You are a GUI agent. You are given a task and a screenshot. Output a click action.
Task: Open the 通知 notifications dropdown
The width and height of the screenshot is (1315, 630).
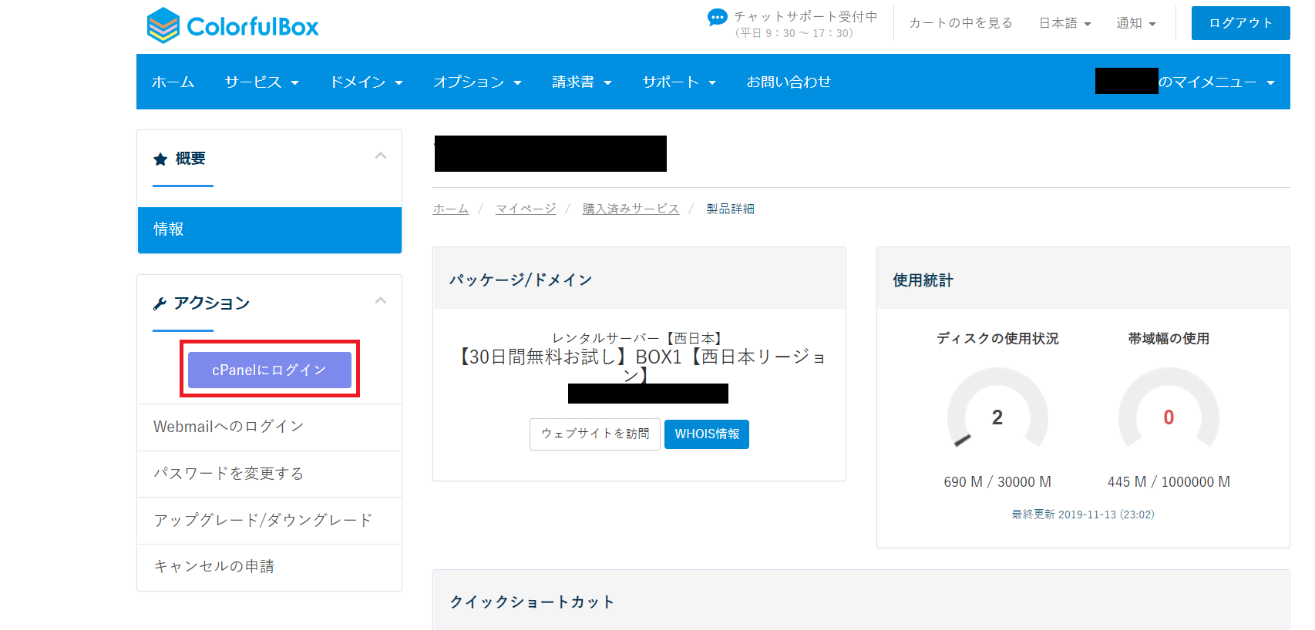pyautogui.click(x=1135, y=23)
